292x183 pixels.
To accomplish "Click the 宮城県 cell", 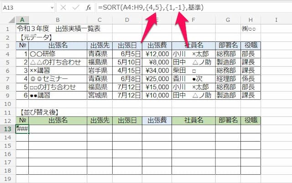I will (x=99, y=95).
